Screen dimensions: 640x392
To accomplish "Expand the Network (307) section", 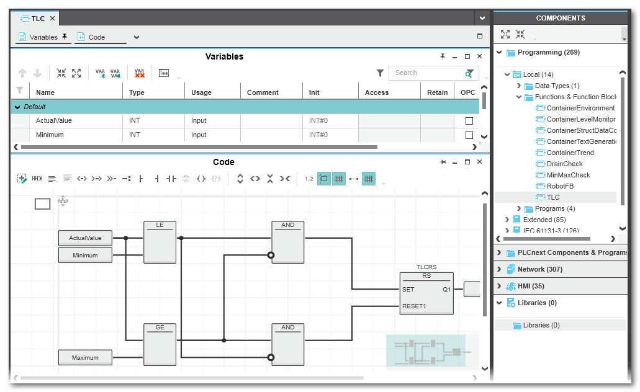I will (x=499, y=269).
